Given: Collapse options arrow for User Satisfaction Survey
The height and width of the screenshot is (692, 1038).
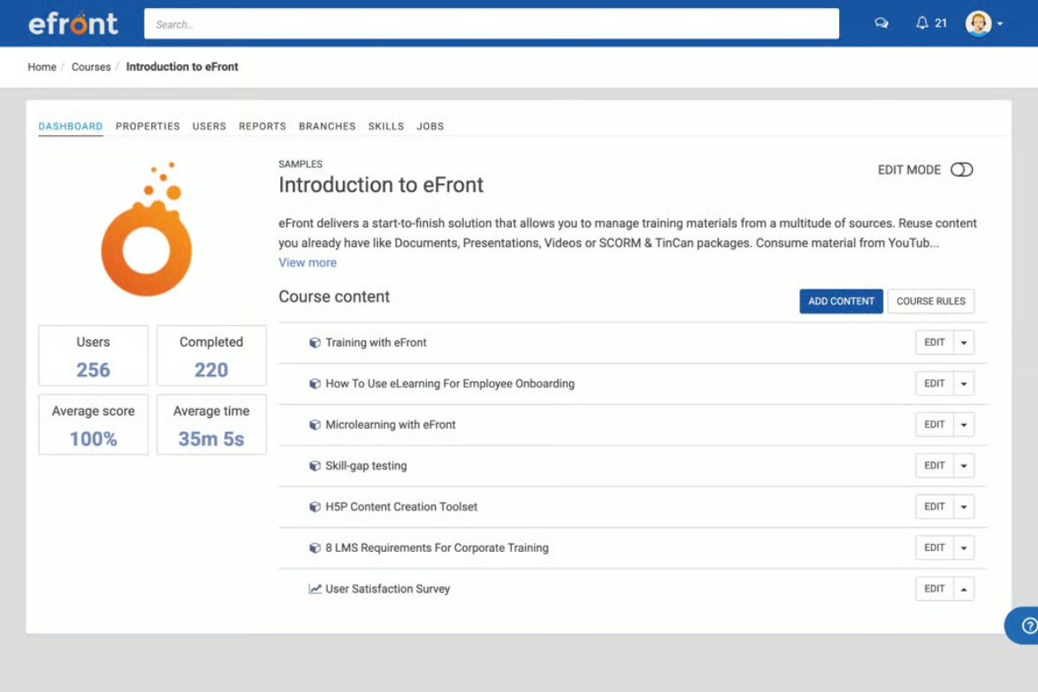Looking at the screenshot, I should pos(964,589).
